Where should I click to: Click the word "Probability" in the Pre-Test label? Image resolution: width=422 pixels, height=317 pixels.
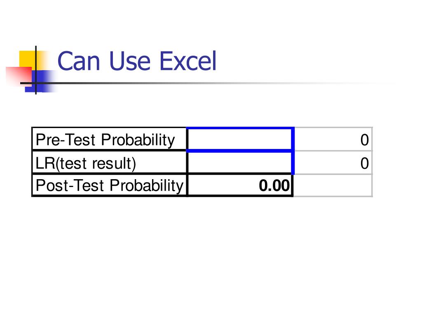[x=138, y=140]
